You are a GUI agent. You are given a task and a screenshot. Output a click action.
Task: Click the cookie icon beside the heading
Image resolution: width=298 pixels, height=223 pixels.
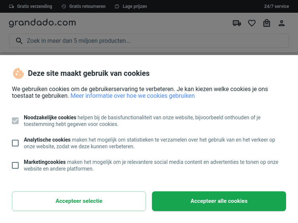click(18, 73)
